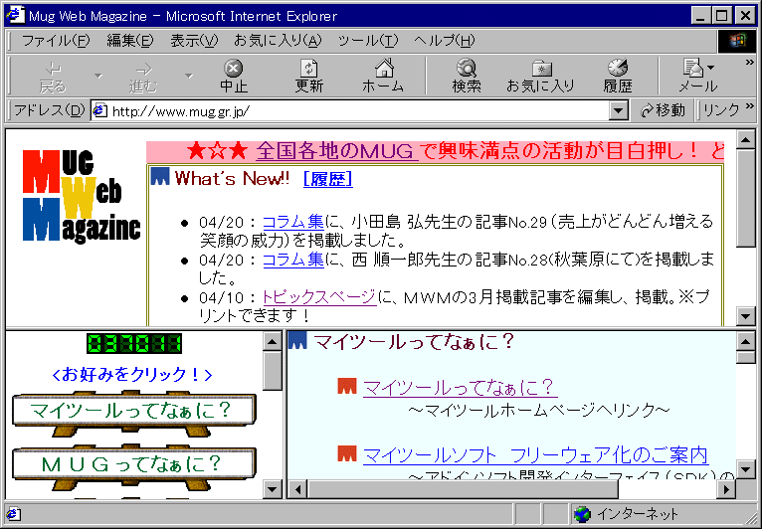The width and height of the screenshot is (762, 529).
Task: Click the Back (戻る) toolbar button
Action: (x=53, y=77)
